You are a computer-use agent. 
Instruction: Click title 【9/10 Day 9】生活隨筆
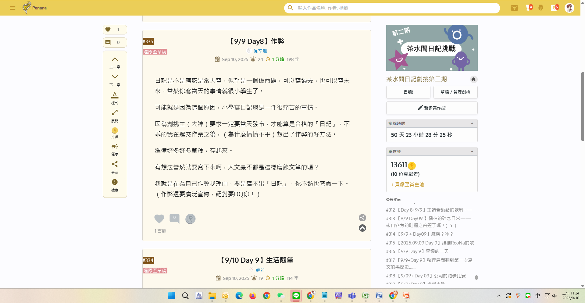coord(256,260)
